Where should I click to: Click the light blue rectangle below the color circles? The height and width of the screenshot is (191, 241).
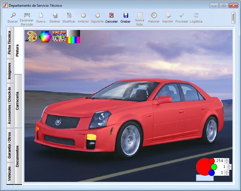click(205, 178)
